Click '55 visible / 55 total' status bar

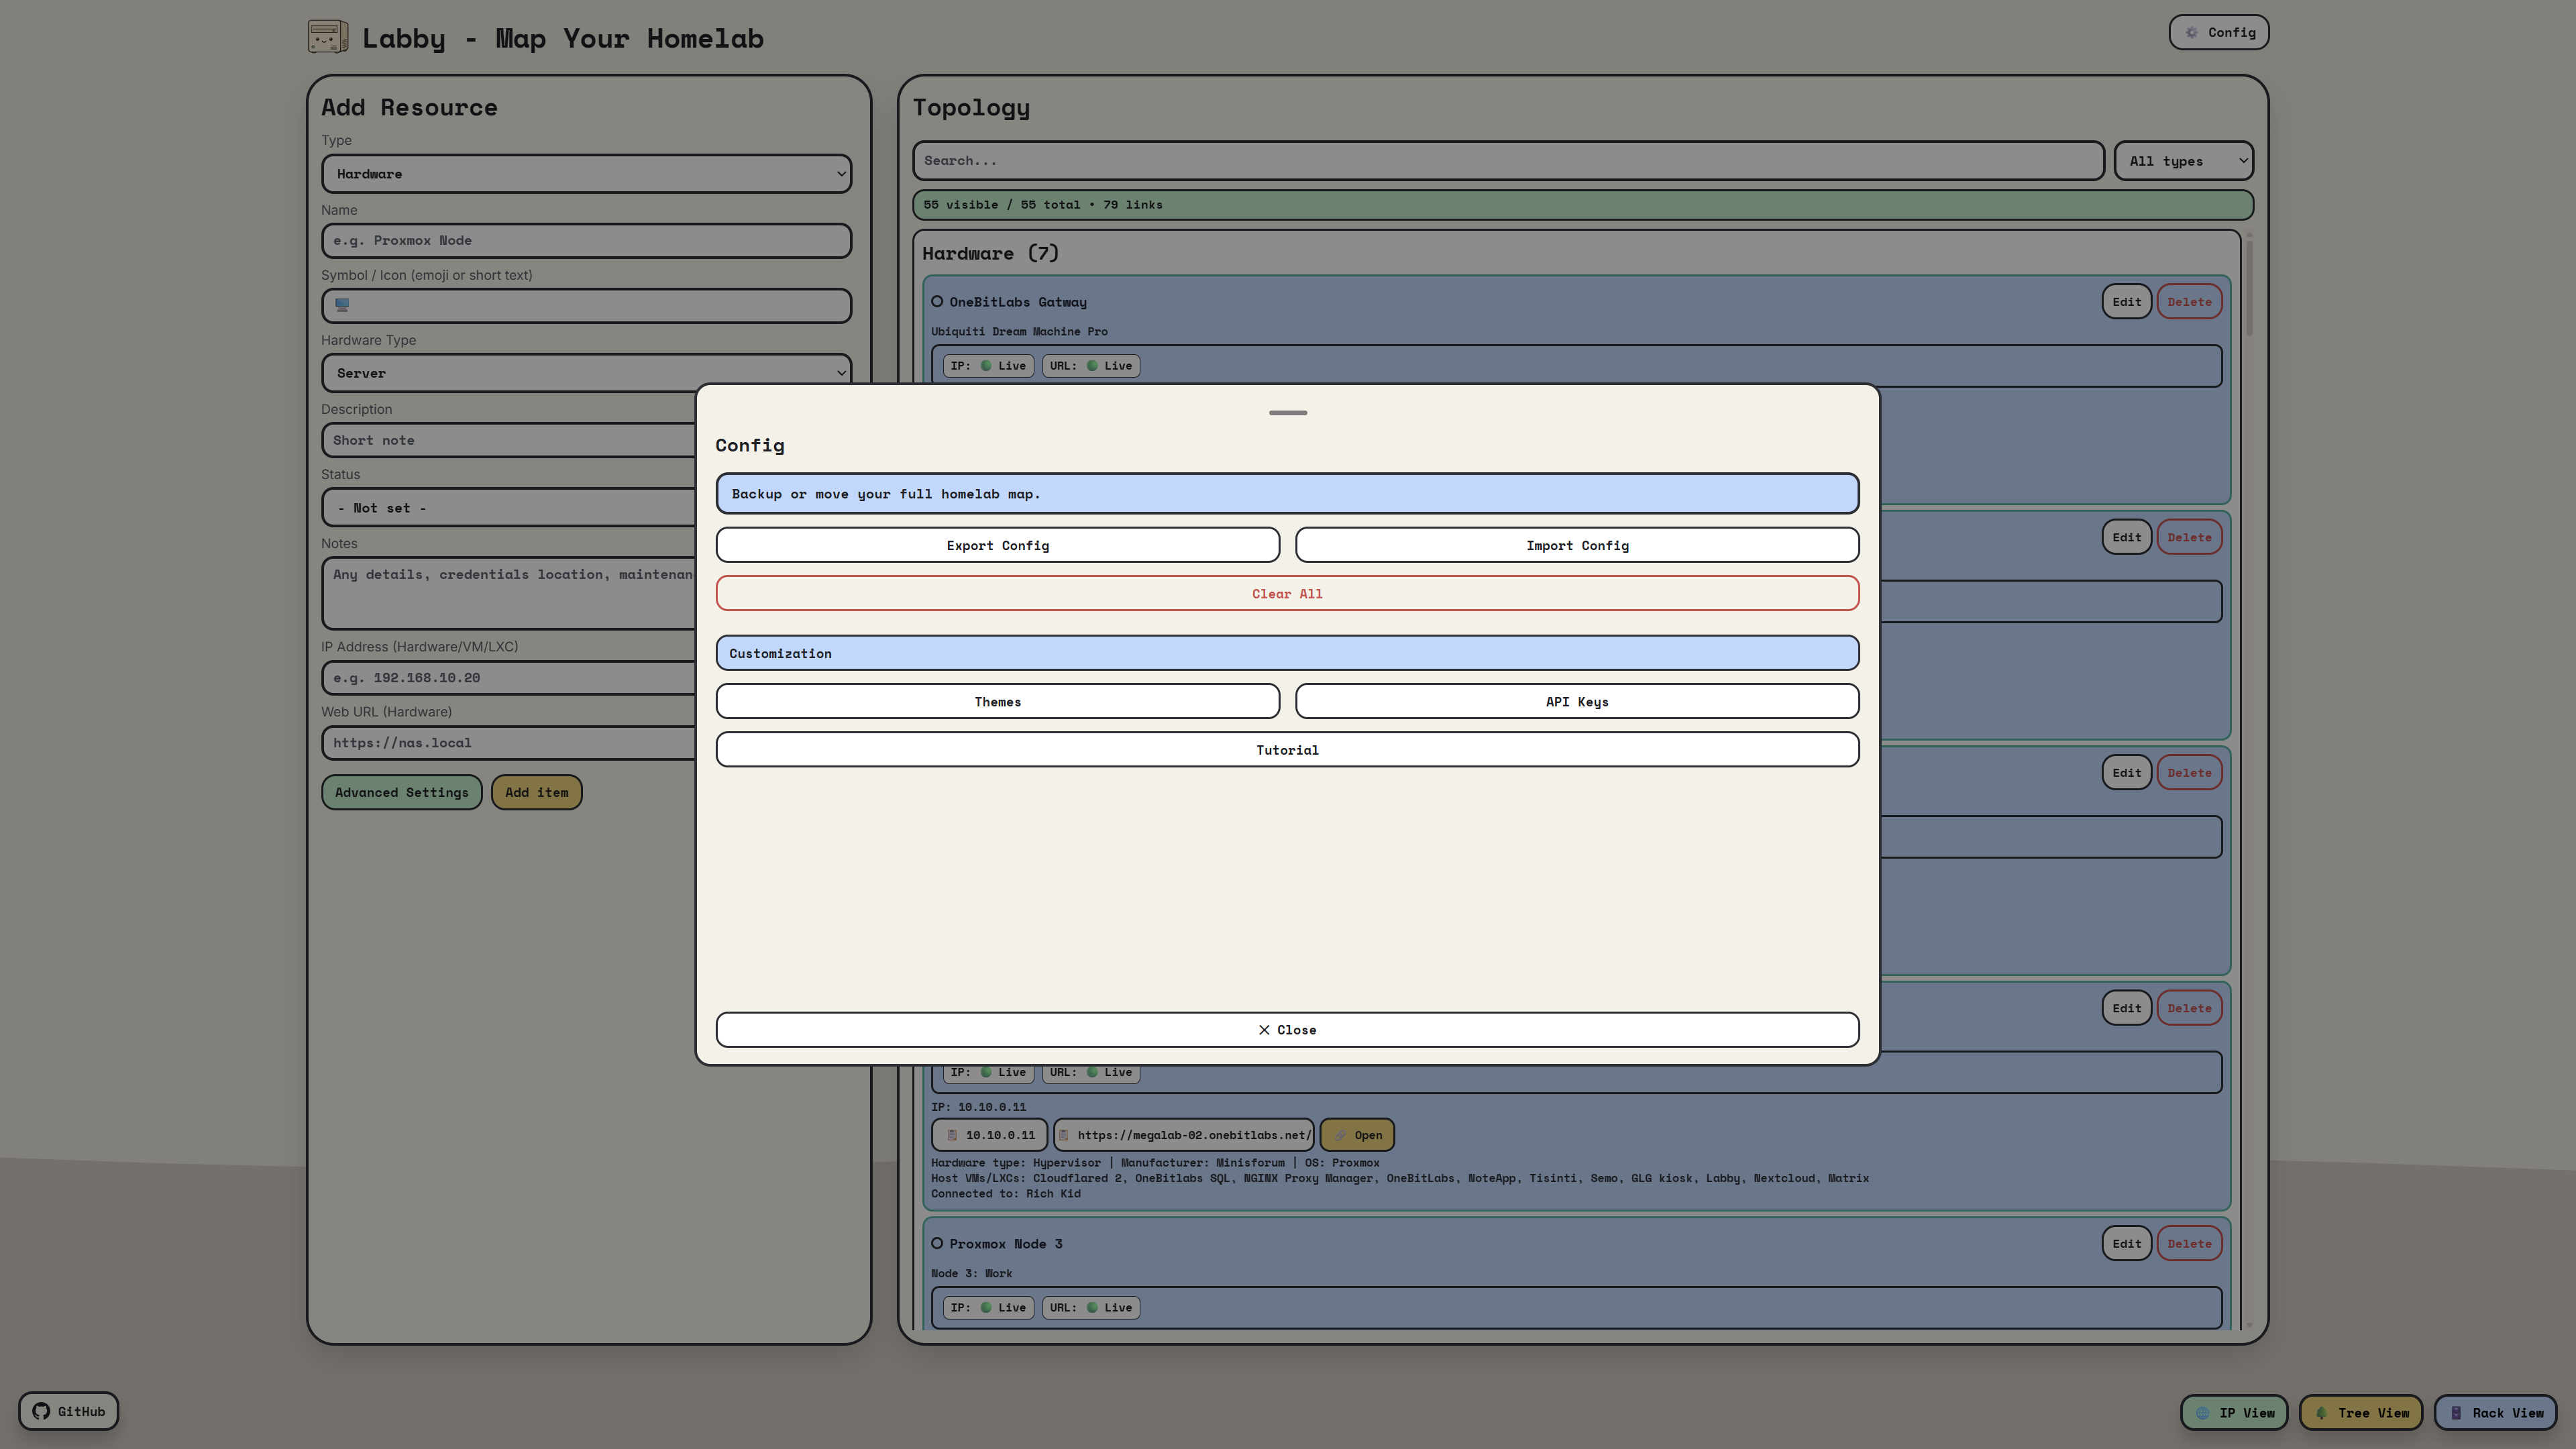click(x=1583, y=205)
